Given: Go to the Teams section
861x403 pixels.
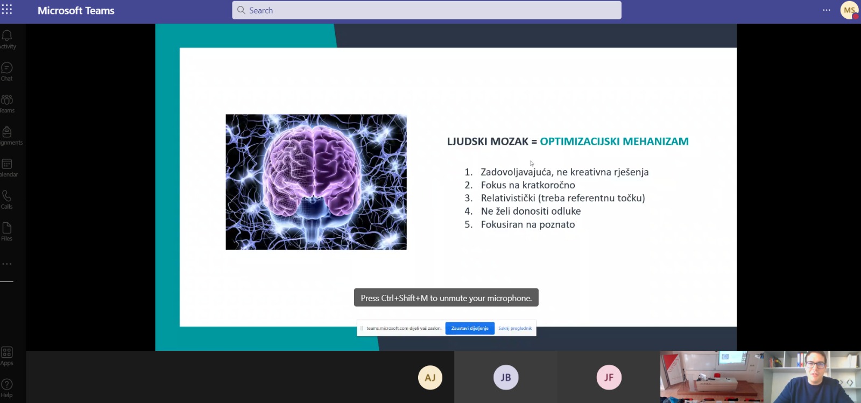Looking at the screenshot, I should (7, 103).
